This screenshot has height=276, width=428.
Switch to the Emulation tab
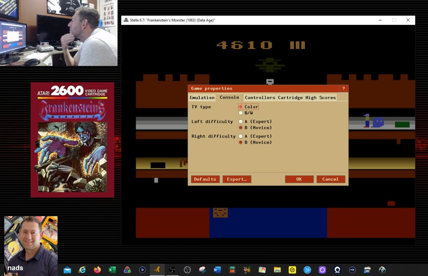(202, 98)
